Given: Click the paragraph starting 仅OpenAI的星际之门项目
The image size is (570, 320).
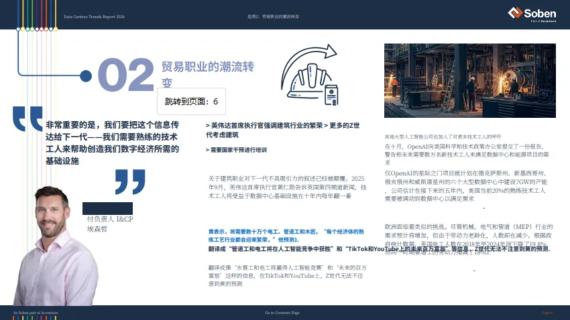Looking at the screenshot, I should pyautogui.click(x=466, y=186).
